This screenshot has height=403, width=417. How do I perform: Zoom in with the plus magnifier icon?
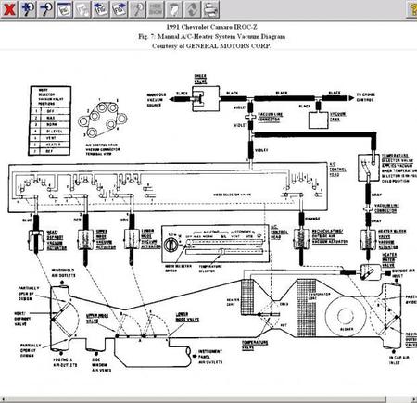pyautogui.click(x=28, y=9)
